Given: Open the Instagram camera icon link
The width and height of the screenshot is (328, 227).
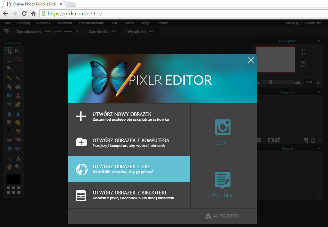Looking at the screenshot, I should [223, 127].
